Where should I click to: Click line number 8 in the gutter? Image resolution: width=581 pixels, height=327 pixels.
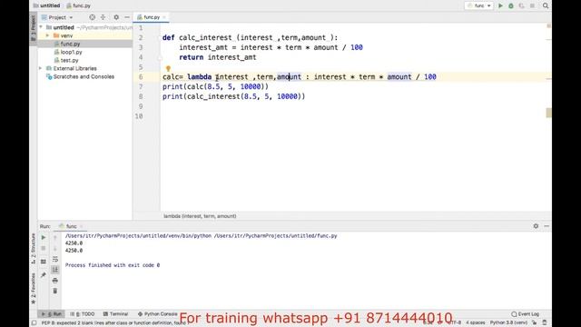point(141,96)
